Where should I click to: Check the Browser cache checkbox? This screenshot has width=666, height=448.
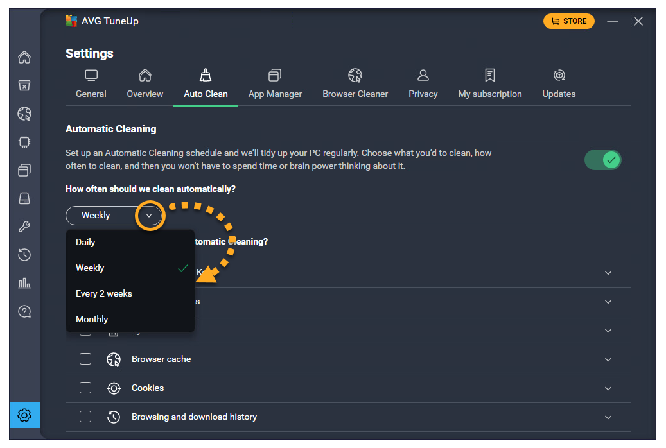85,359
